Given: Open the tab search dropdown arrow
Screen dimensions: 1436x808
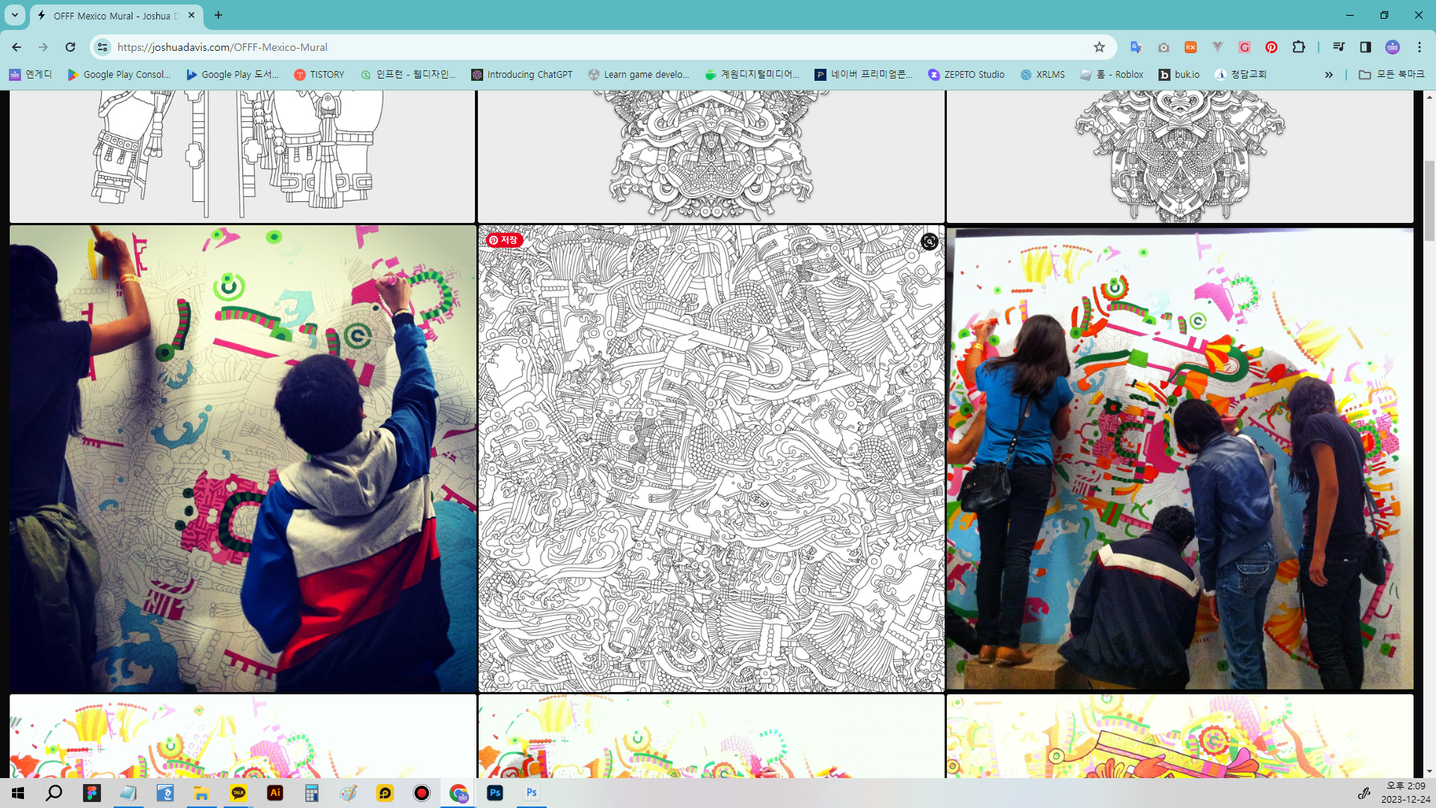Looking at the screenshot, I should (x=14, y=15).
